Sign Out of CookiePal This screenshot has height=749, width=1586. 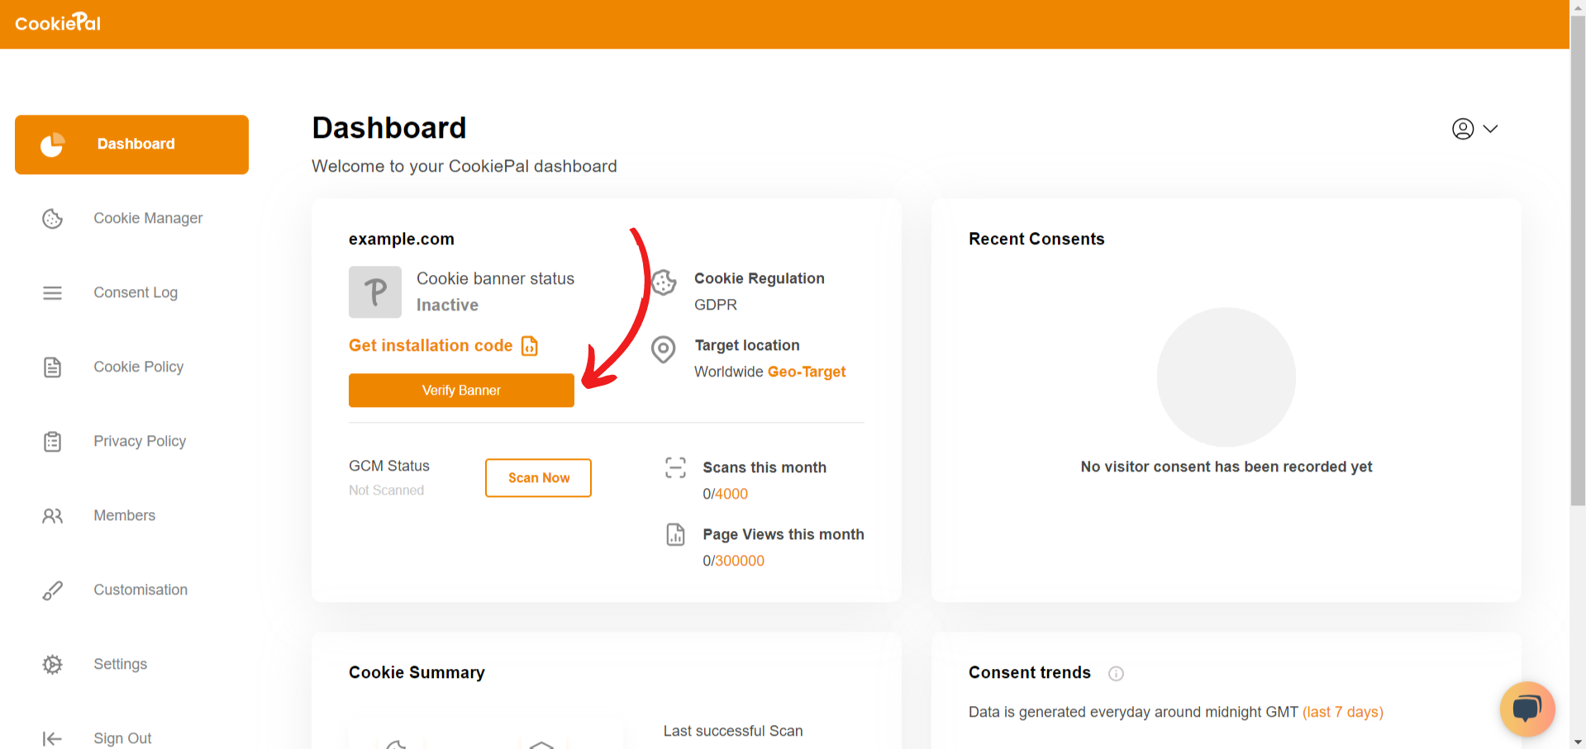pyautogui.click(x=122, y=738)
